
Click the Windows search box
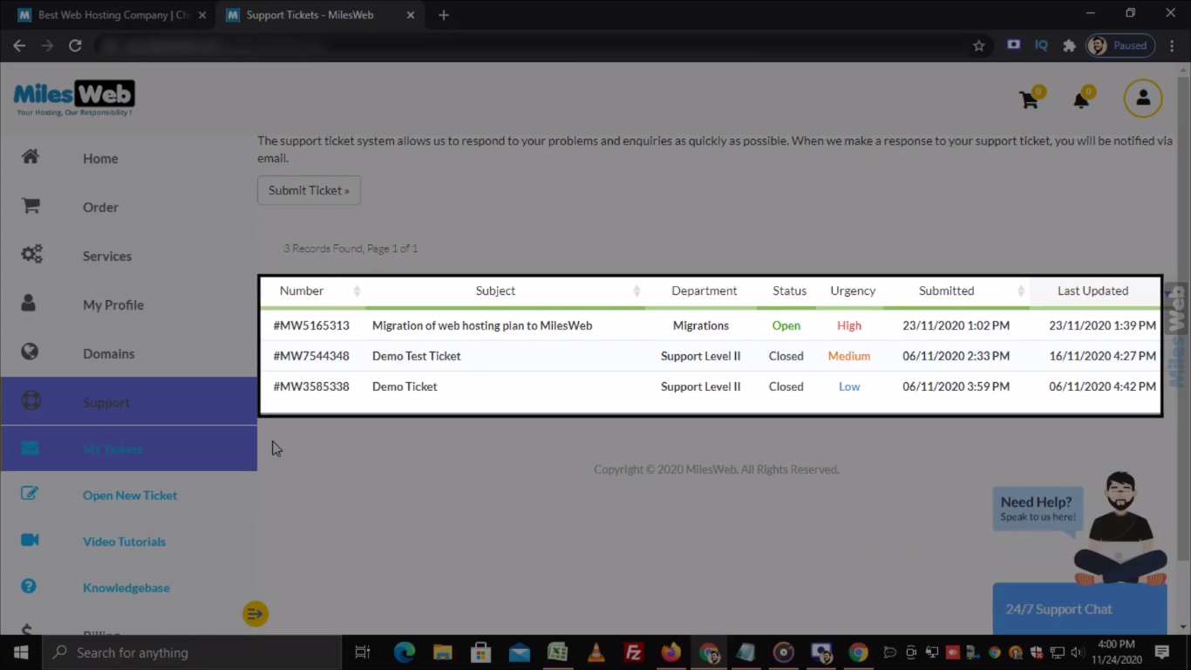191,653
